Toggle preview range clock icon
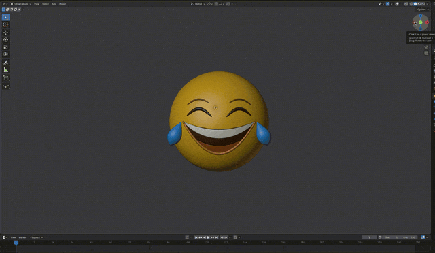This screenshot has height=253, width=435. click(x=380, y=237)
